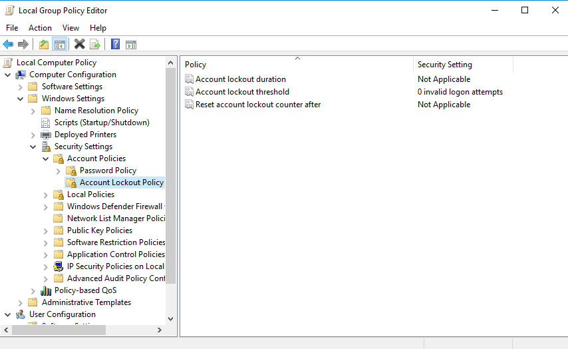Open Help with the question mark icon
The width and height of the screenshot is (568, 349).
115,45
